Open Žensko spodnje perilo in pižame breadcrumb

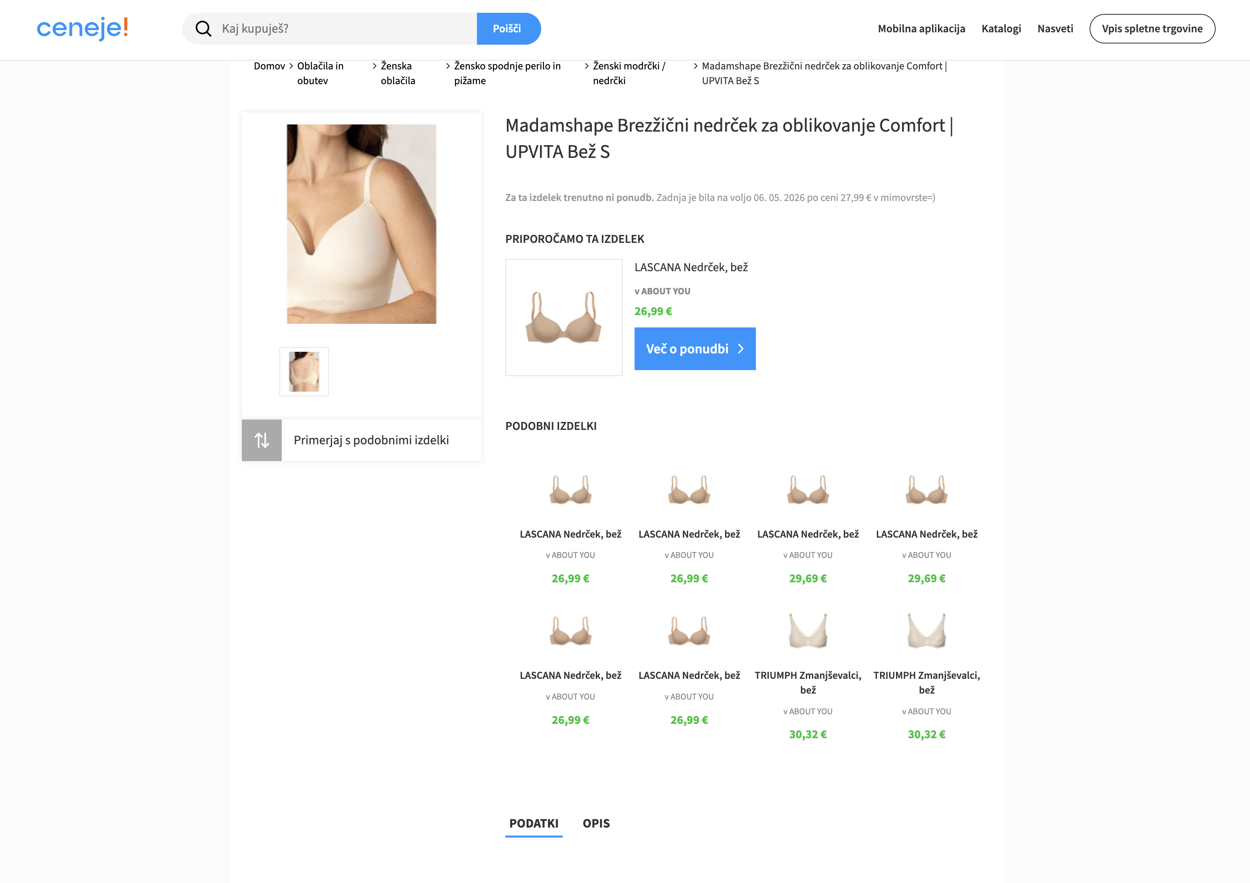507,73
